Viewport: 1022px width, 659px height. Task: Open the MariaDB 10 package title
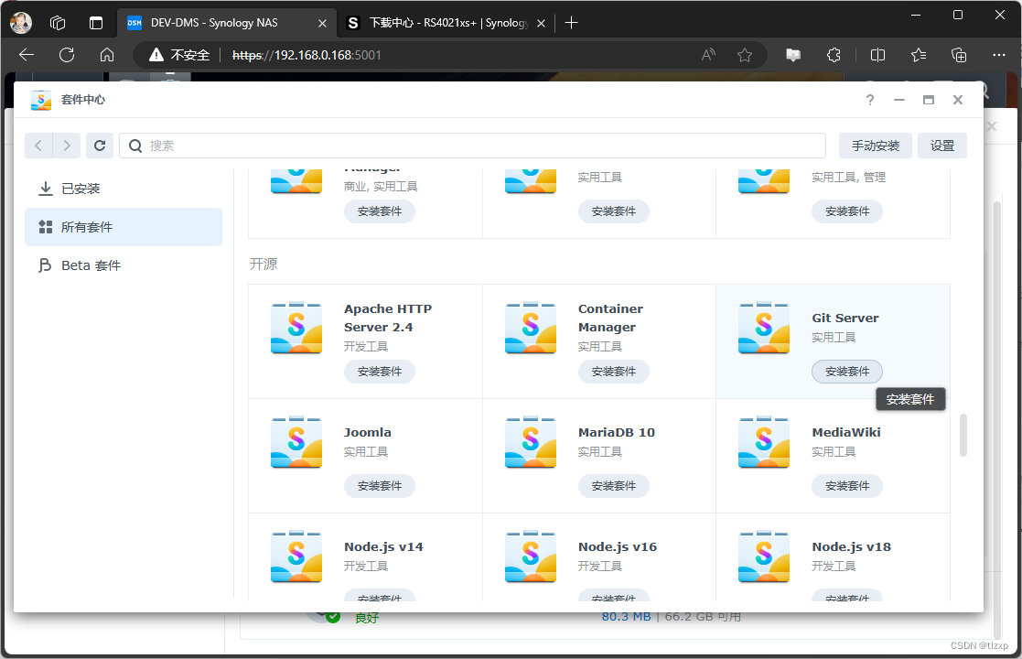[616, 432]
